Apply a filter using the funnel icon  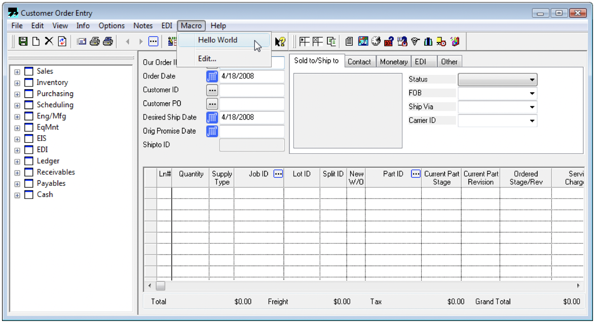tap(416, 41)
